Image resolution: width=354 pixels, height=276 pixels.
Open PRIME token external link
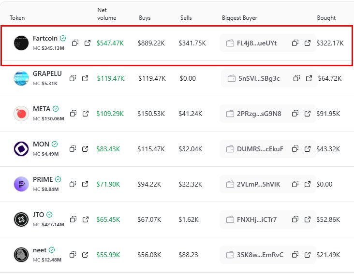(x=86, y=184)
